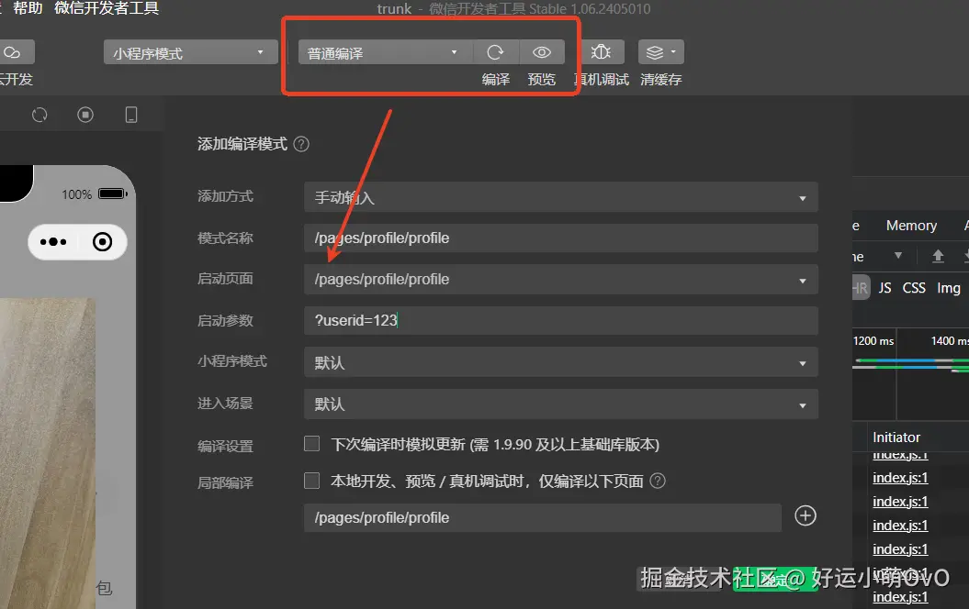
Task: Add another page with plus icon
Action: [806, 515]
